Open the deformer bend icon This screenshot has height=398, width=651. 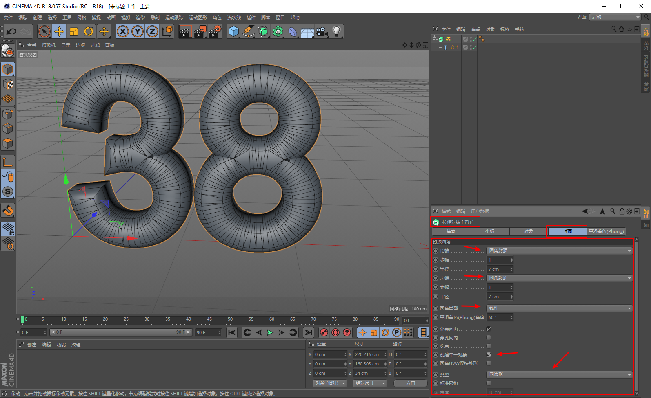[x=293, y=31]
